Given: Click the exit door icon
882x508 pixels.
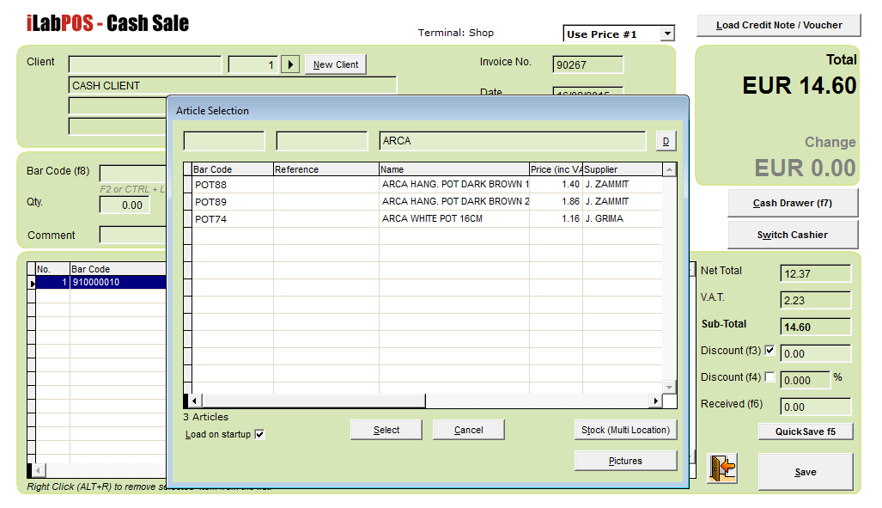Looking at the screenshot, I should coord(721,468).
